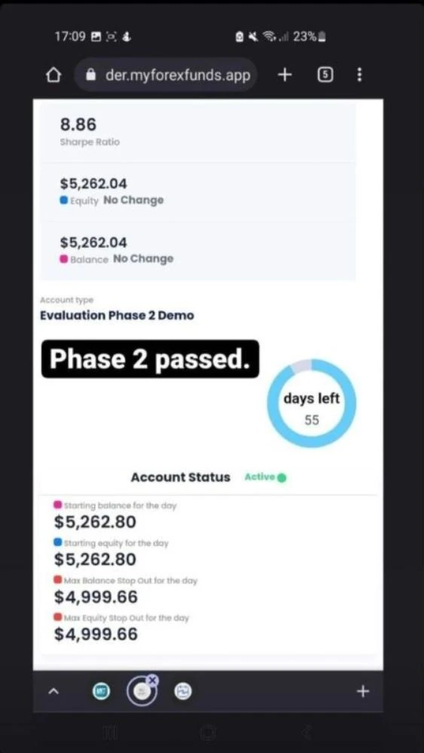Open the browser three-dot menu
The image size is (424, 753).
[359, 75]
